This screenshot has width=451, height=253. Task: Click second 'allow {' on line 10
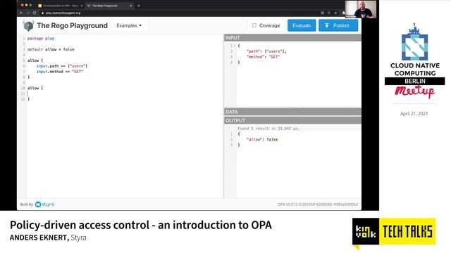35,88
